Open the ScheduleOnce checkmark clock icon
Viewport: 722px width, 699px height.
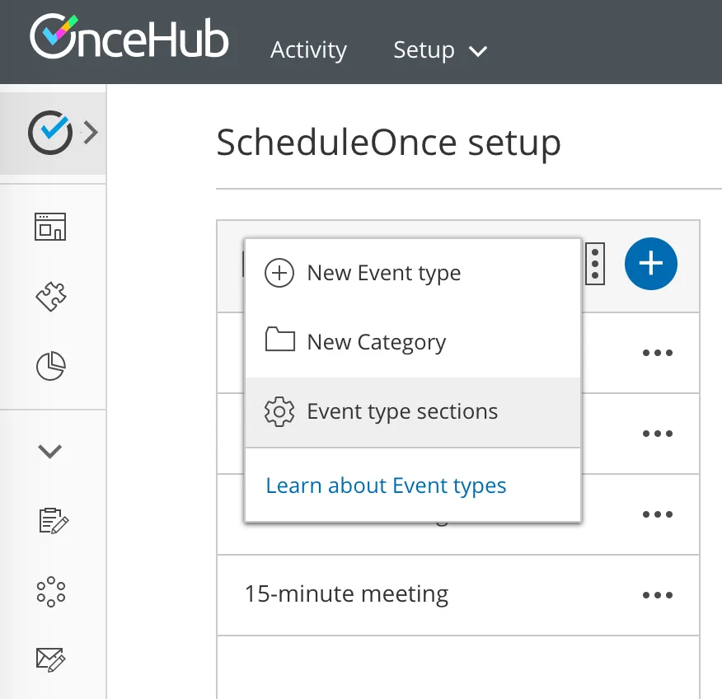point(50,133)
